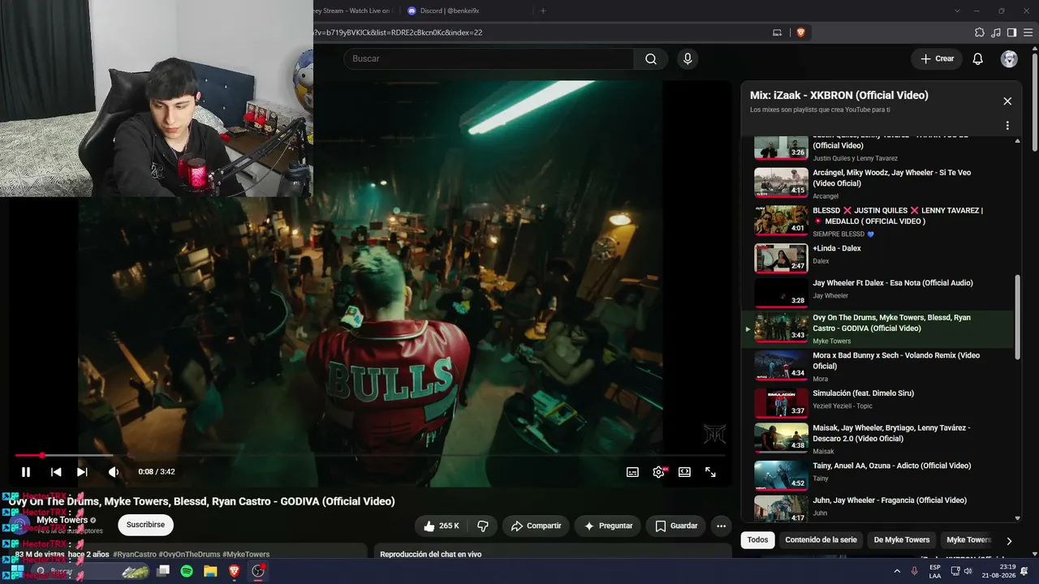Open Brave browser from the taskbar
The image size is (1039, 584).
(x=234, y=571)
